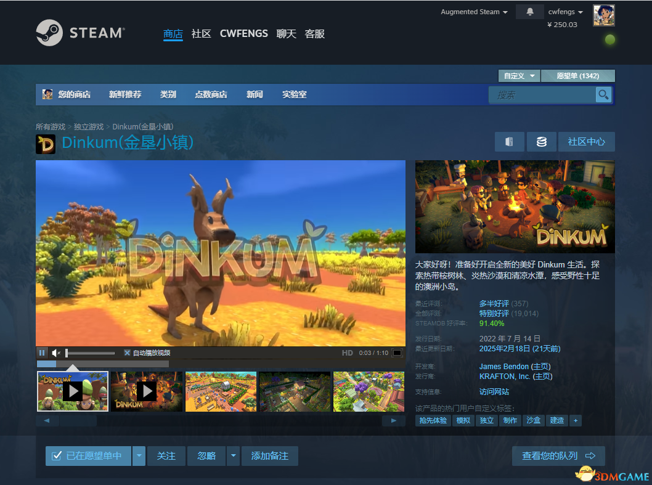The height and width of the screenshot is (485, 652).
Task: Click the Steam logo
Action: [80, 33]
